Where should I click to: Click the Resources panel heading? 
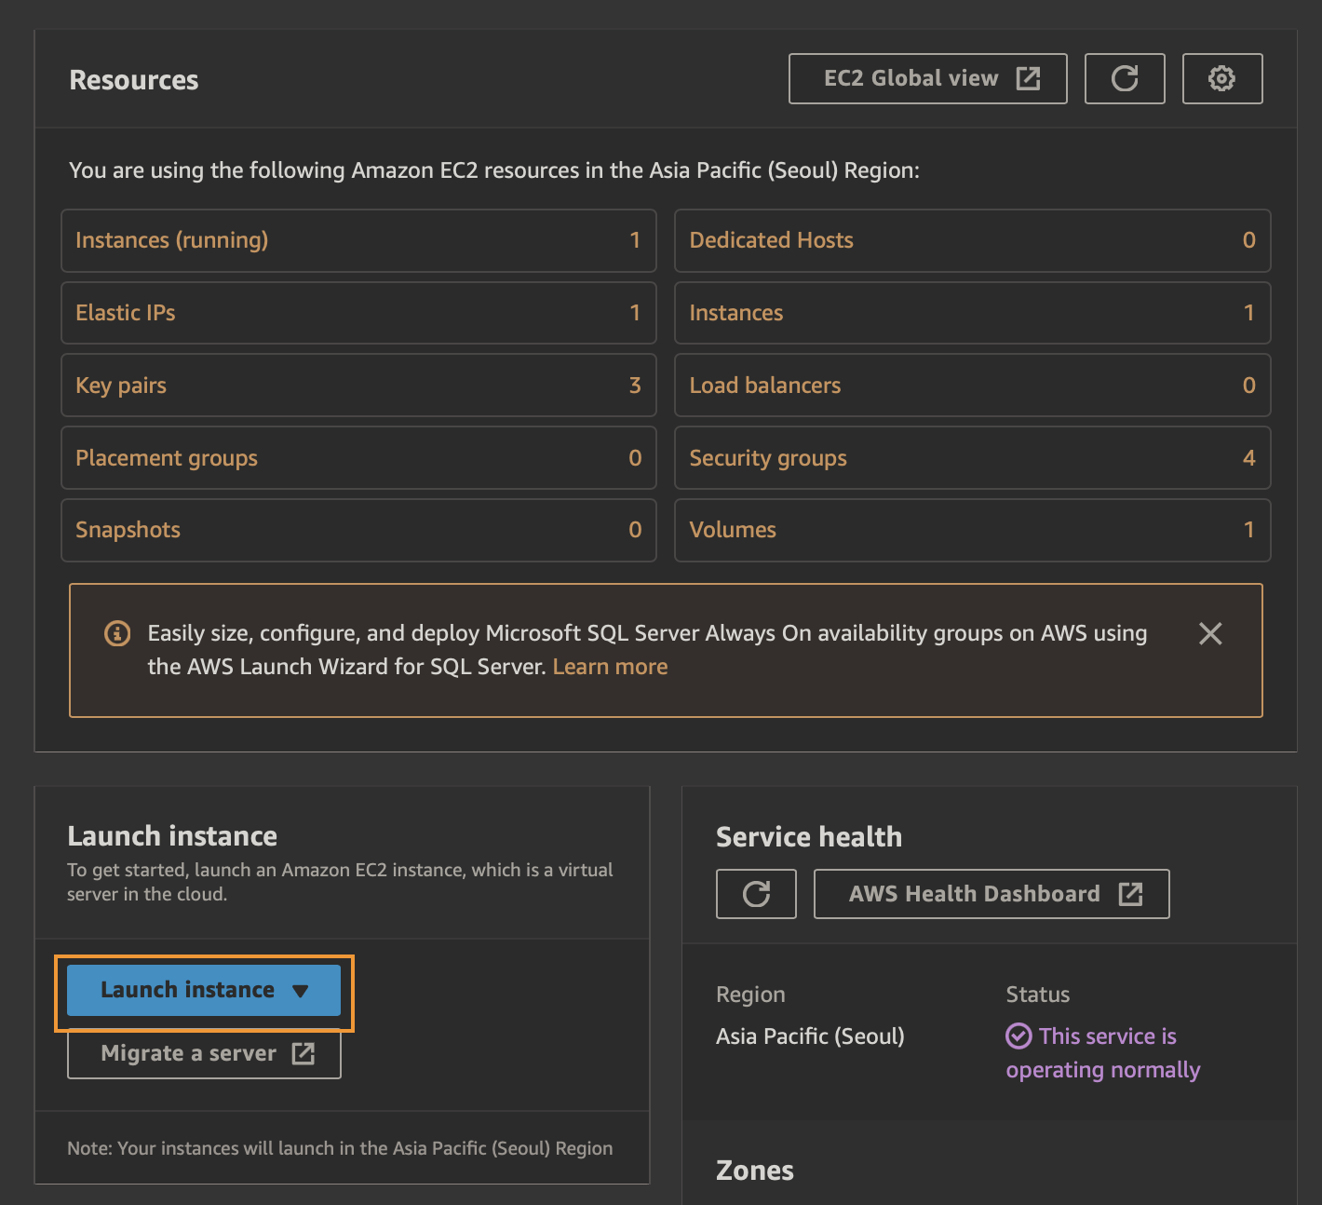coord(134,80)
